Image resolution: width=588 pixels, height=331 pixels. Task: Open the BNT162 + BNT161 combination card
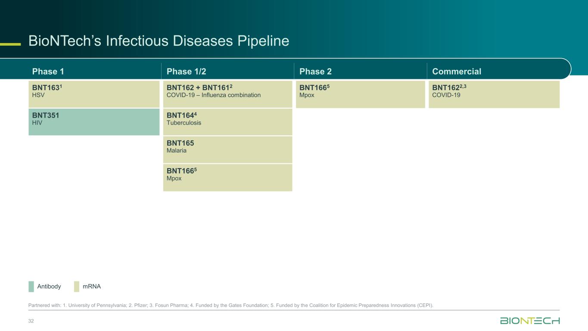(x=227, y=94)
